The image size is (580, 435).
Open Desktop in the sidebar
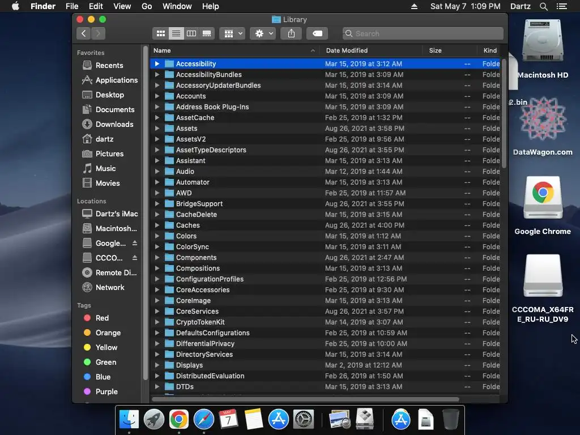pyautogui.click(x=103, y=95)
